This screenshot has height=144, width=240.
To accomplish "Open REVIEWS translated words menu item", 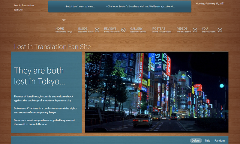I will [x=112, y=30].
